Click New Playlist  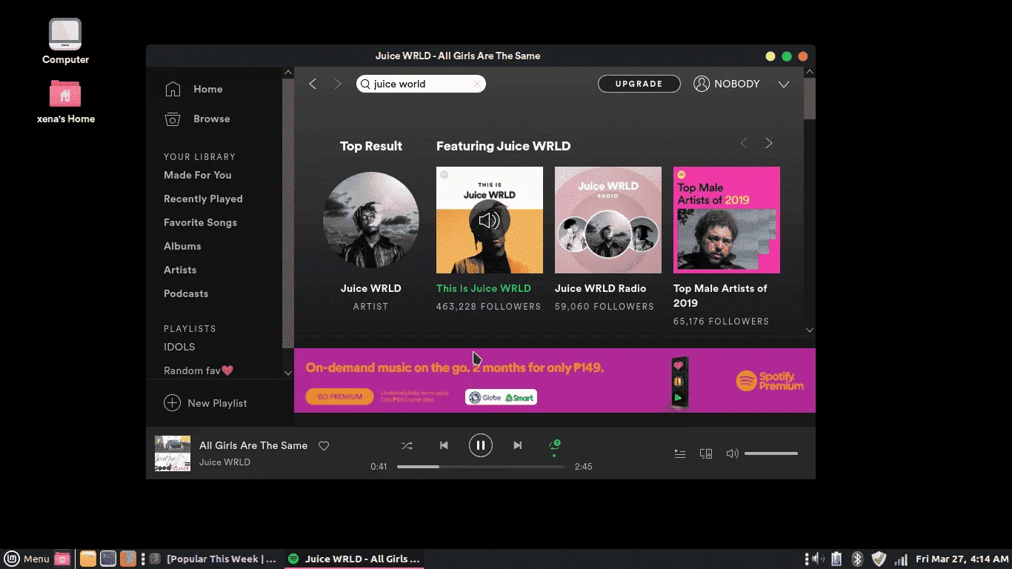tap(217, 403)
